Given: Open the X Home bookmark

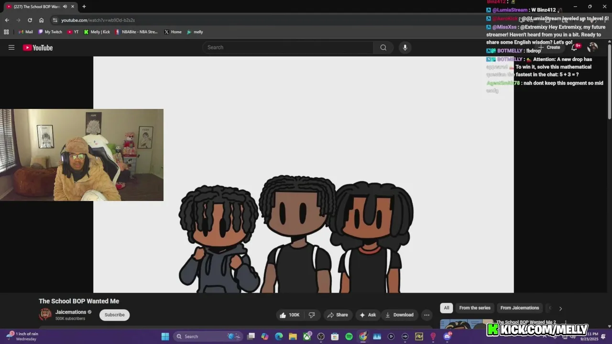Looking at the screenshot, I should point(173,32).
